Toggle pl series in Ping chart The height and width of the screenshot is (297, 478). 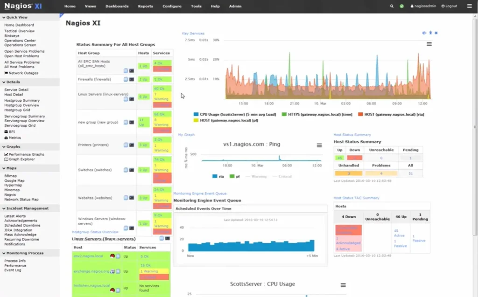tap(234, 176)
